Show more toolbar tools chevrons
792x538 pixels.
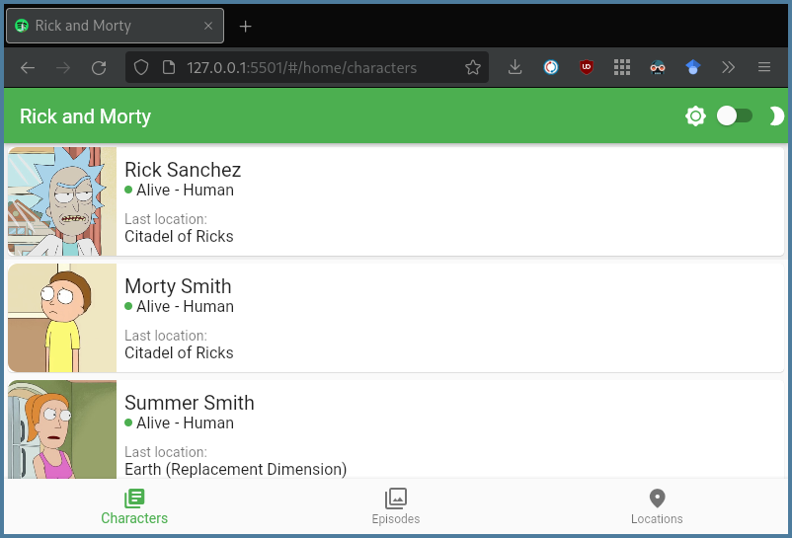(x=728, y=67)
